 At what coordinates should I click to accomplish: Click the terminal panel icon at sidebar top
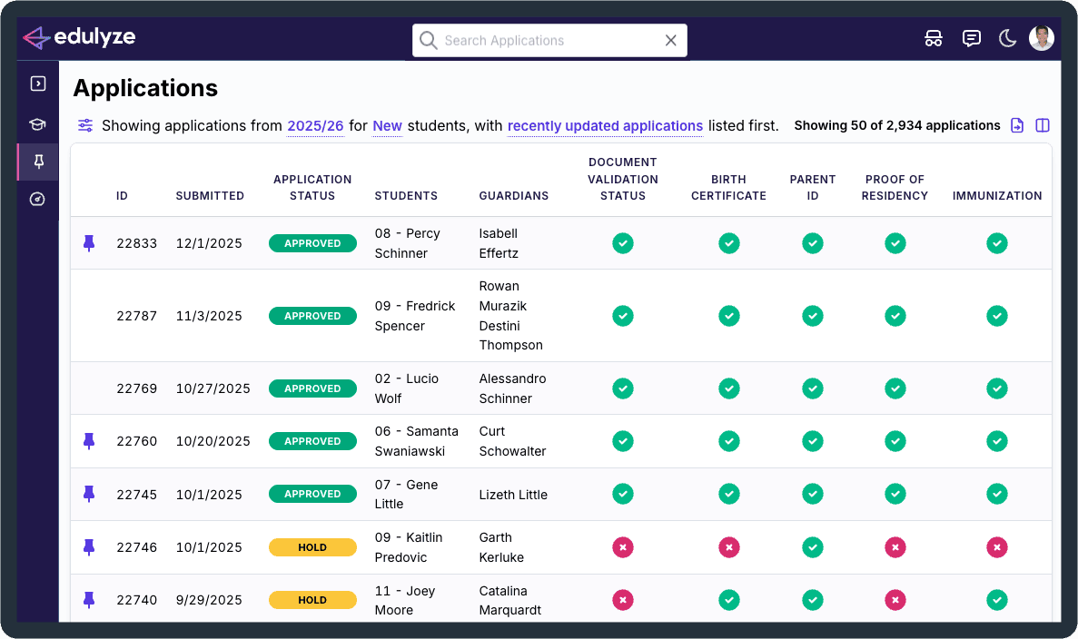pos(36,83)
